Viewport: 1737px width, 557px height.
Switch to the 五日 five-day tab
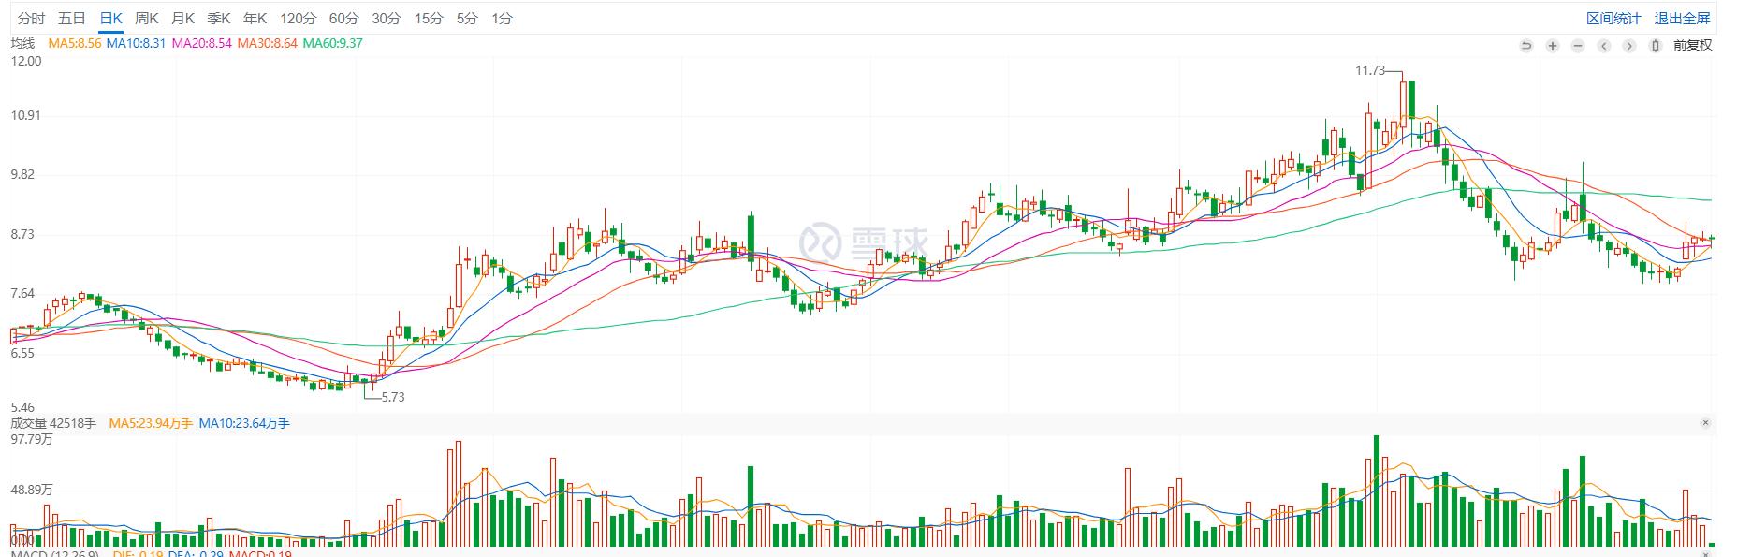pyautogui.click(x=71, y=19)
